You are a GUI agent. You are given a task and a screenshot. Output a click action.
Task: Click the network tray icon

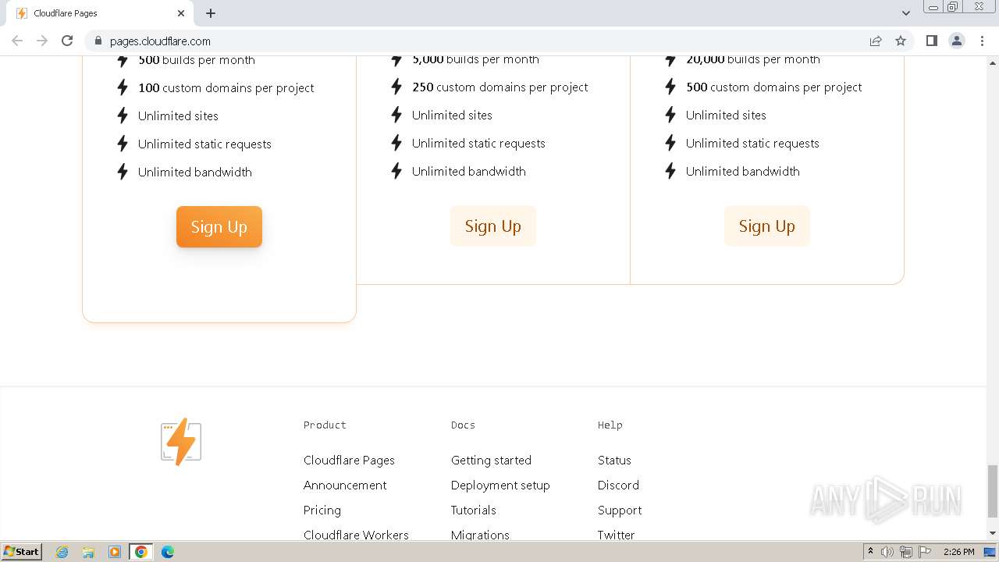(906, 552)
